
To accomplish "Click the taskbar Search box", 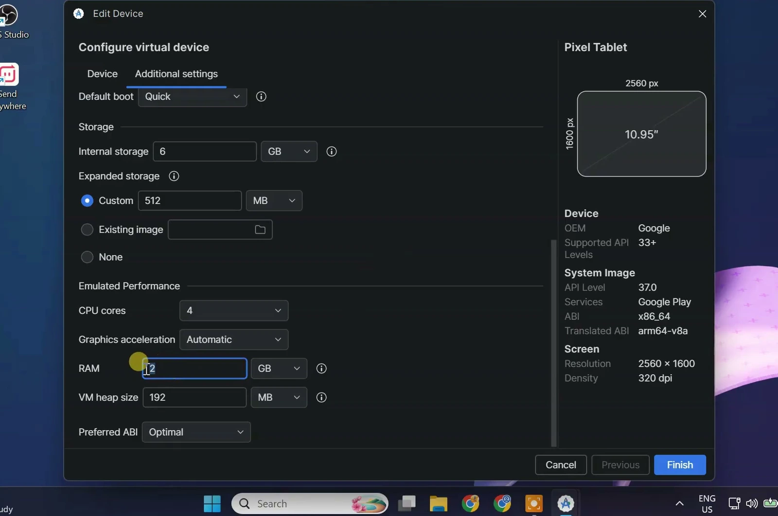I will [310, 503].
